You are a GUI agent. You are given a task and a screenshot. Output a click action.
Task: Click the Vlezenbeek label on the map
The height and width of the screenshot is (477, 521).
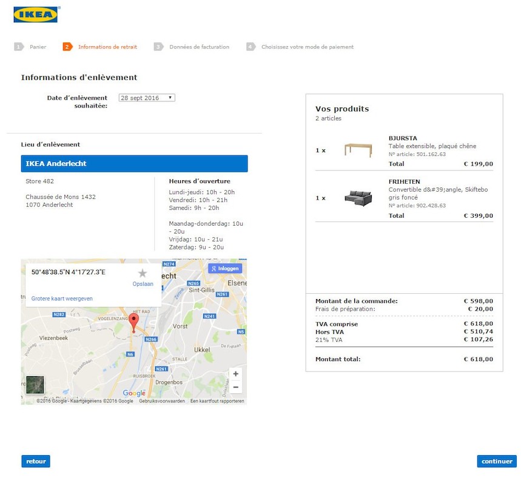(53, 337)
